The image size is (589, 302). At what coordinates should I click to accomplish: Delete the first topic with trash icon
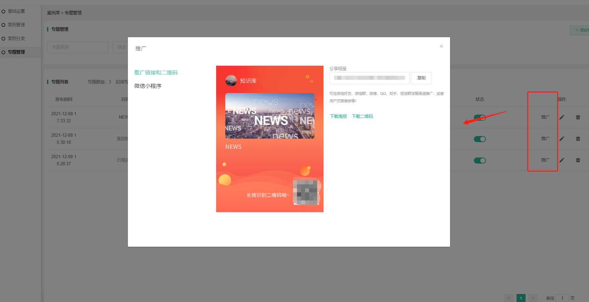578,117
